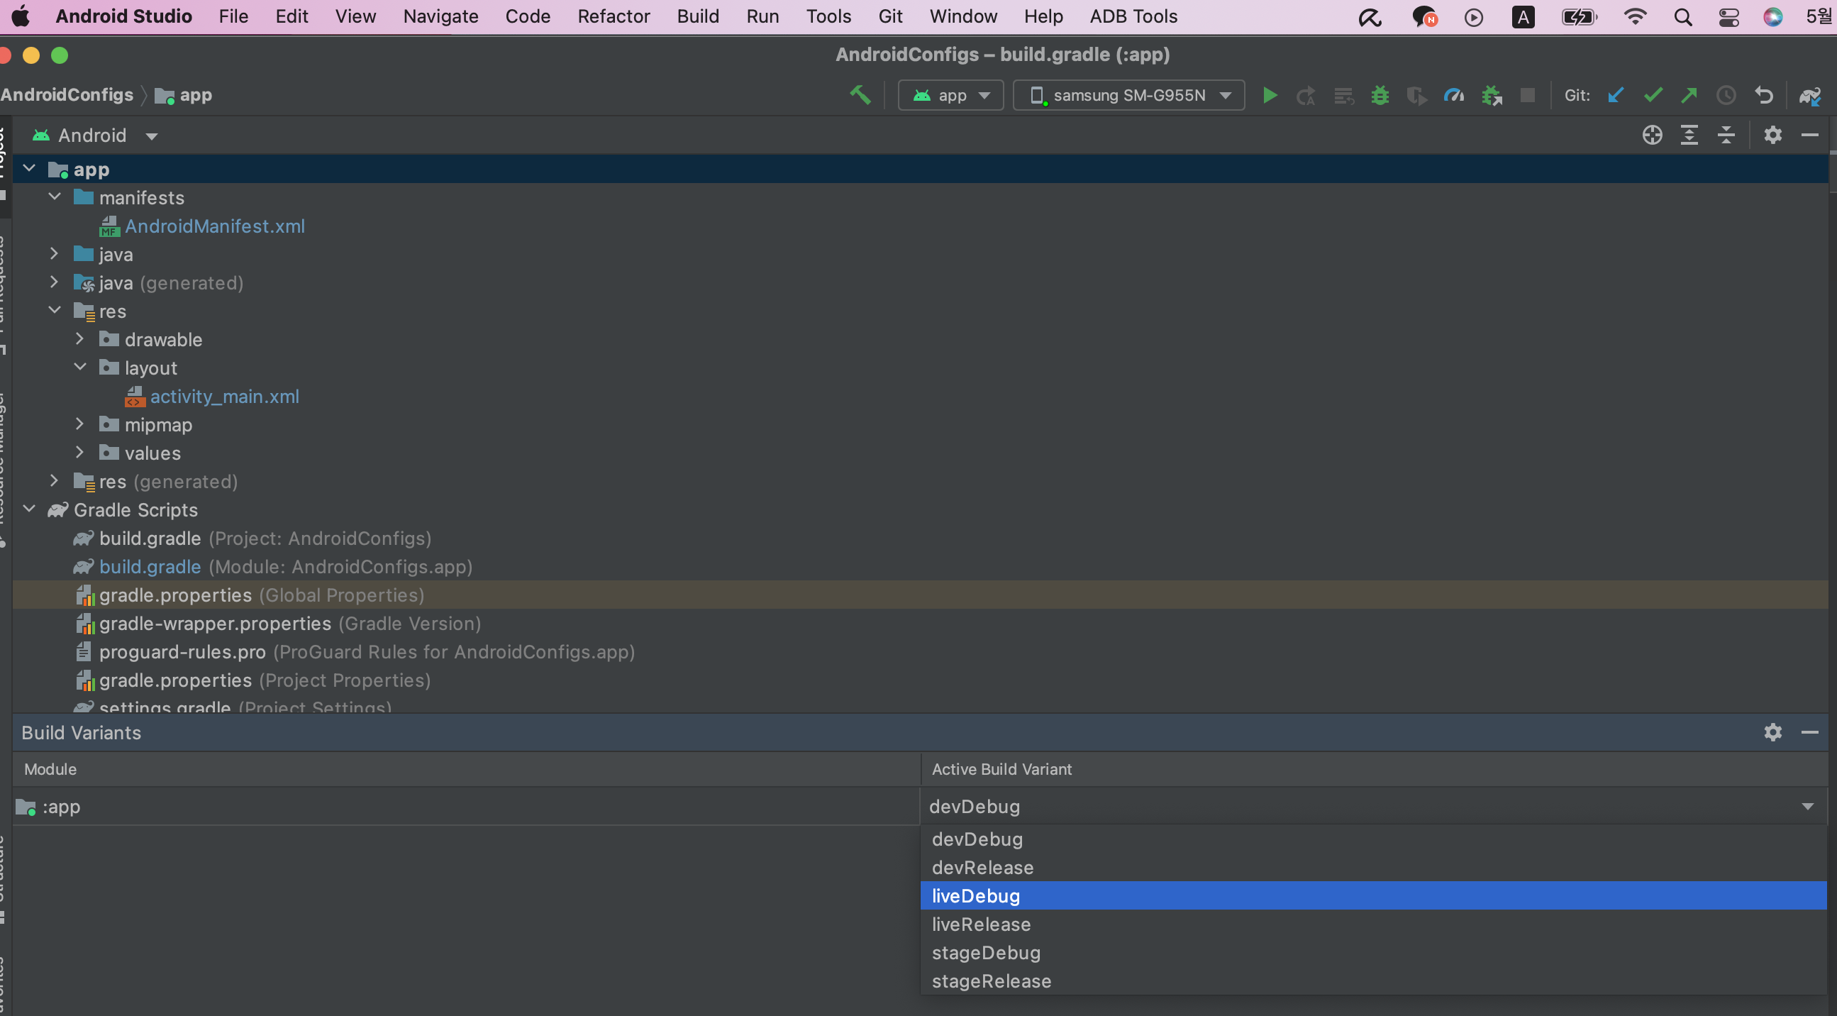Click the Git Commit checkmark icon
The height and width of the screenshot is (1016, 1837).
1653,95
